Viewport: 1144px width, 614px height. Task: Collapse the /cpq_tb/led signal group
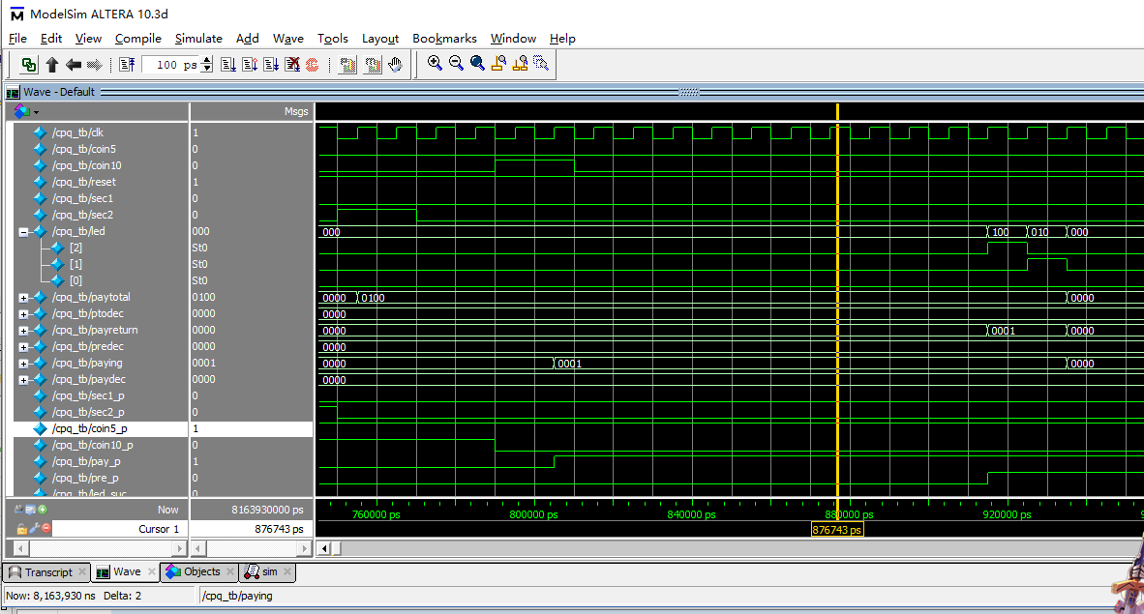pyautogui.click(x=23, y=232)
